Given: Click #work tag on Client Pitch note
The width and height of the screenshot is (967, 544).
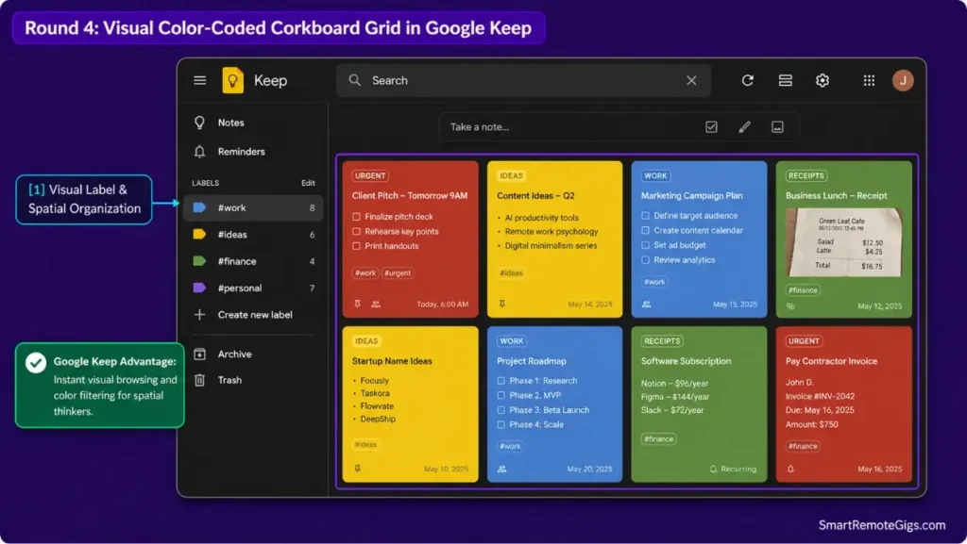Looking at the screenshot, I should click(x=365, y=272).
